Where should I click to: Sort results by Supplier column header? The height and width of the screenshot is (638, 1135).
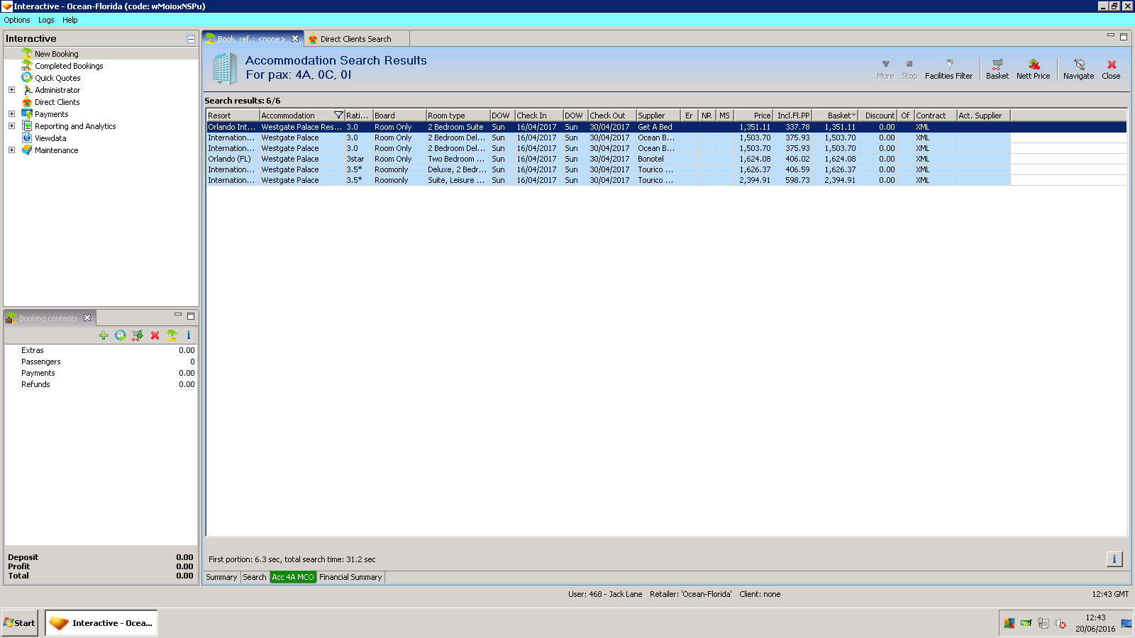[x=658, y=116]
